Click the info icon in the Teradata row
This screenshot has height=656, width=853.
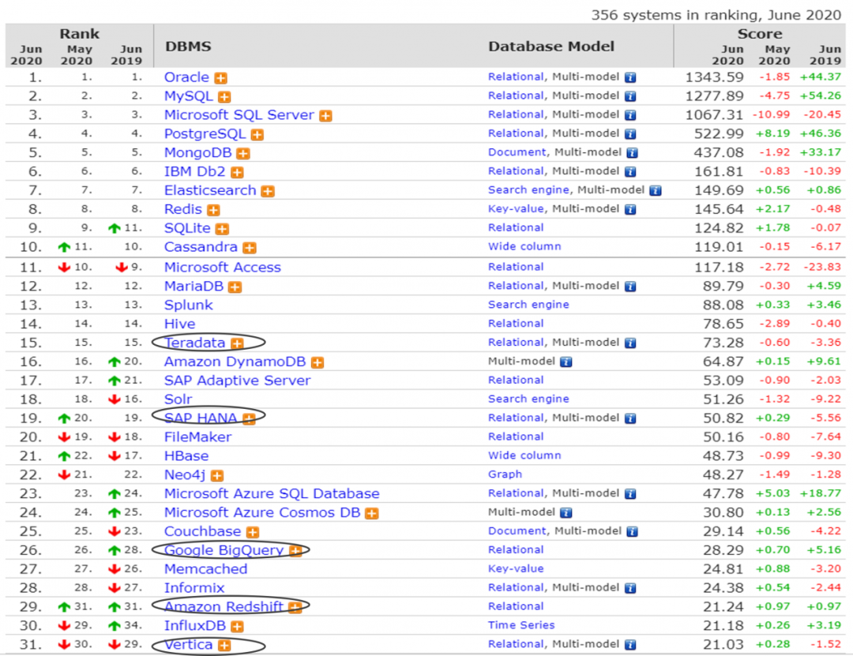coord(630,343)
